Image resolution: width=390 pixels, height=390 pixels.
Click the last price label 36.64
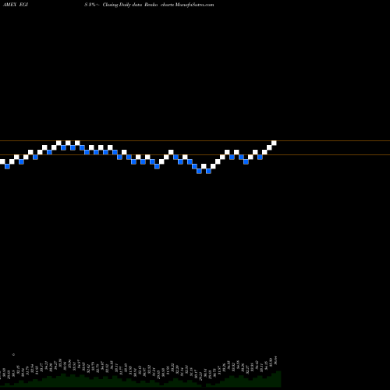tap(276, 360)
